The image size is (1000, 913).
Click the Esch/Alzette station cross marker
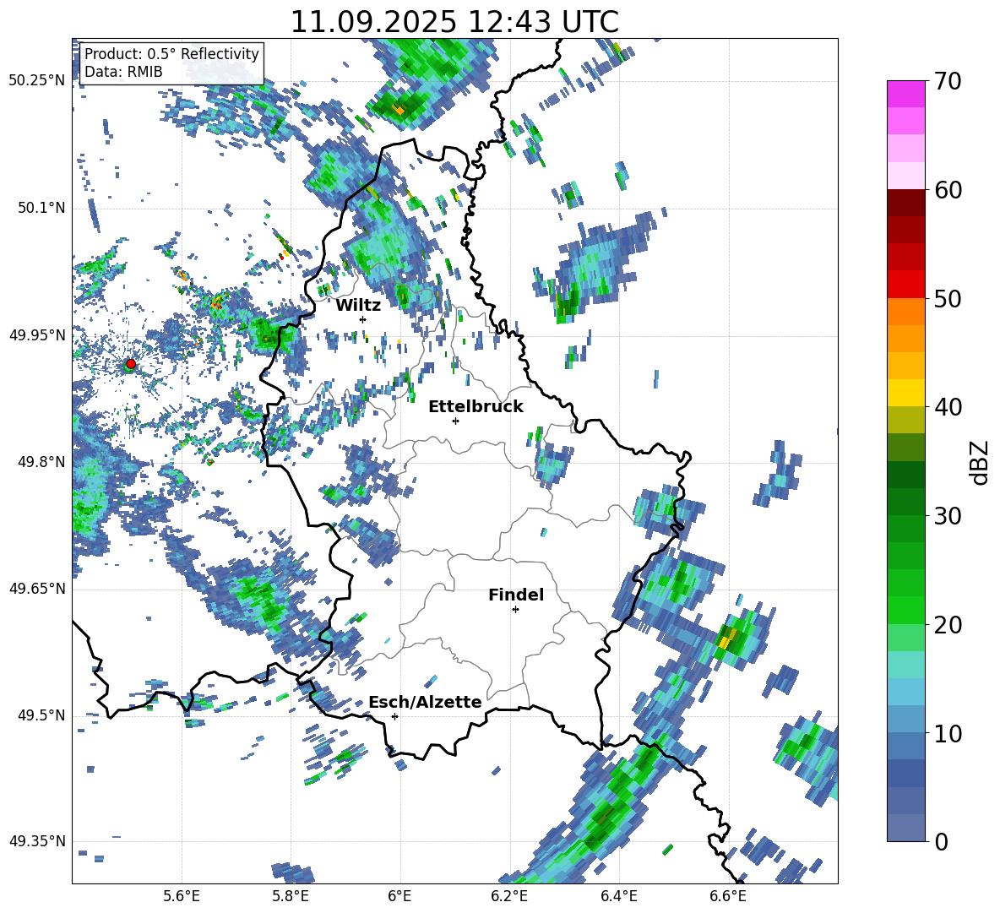(x=394, y=716)
